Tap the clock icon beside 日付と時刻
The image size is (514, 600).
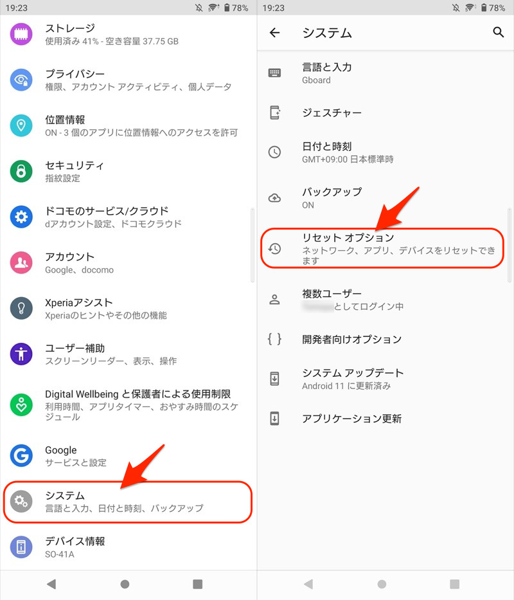(274, 152)
